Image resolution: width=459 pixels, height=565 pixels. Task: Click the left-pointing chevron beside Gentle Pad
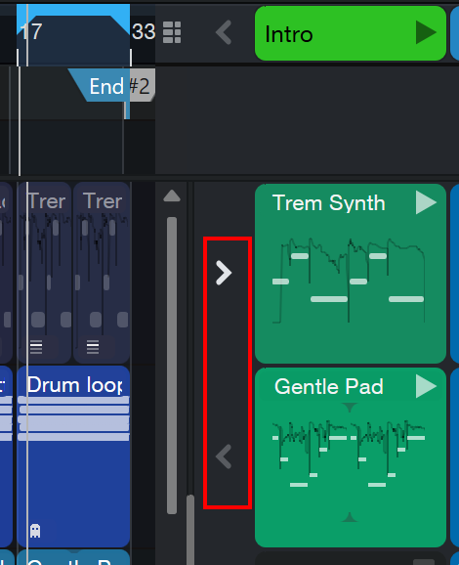[224, 456]
